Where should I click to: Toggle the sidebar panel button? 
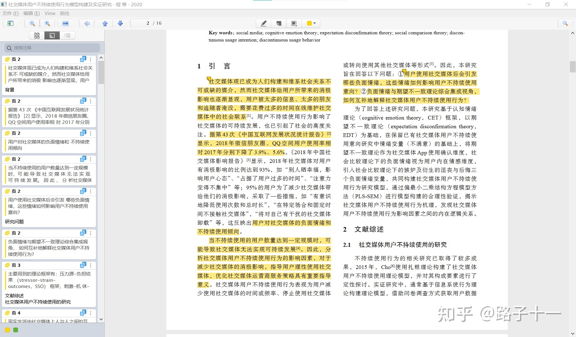point(10,23)
